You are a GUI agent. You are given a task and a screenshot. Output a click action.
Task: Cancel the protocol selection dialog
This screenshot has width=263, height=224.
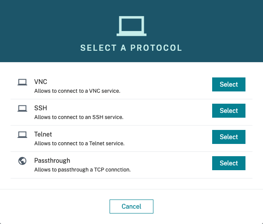(131, 206)
